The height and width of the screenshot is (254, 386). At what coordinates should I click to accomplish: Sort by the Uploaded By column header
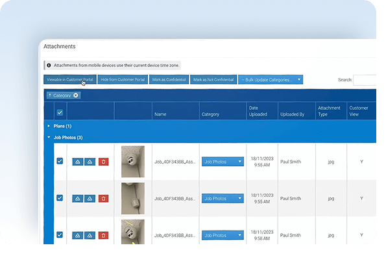(x=293, y=114)
